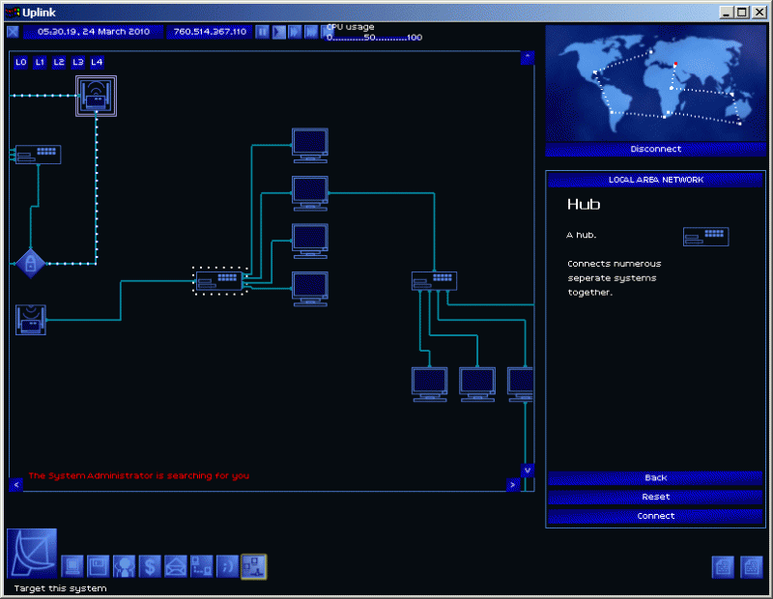This screenshot has width=773, height=599.
Task: Click the satellite dish gateway icon
Action: [x=32, y=554]
